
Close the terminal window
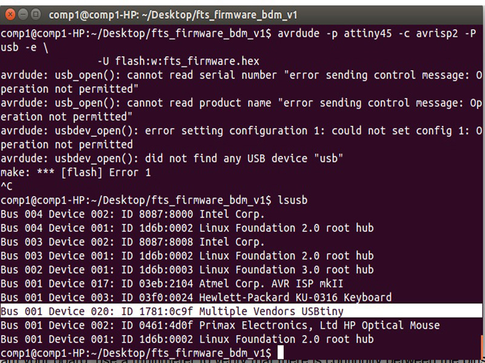9,13
